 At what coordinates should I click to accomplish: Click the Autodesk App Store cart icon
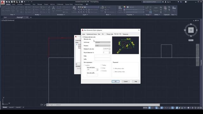tap(178, 2)
